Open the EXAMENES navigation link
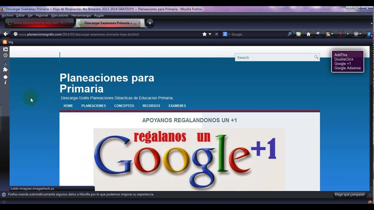Image resolution: width=374 pixels, height=210 pixels. (x=177, y=106)
